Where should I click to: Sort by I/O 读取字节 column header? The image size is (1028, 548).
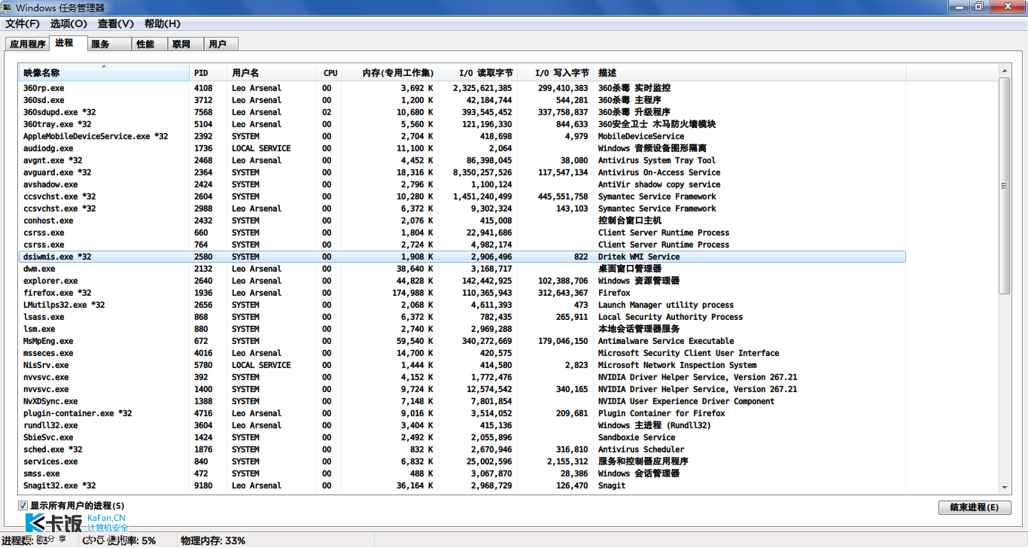[x=478, y=73]
